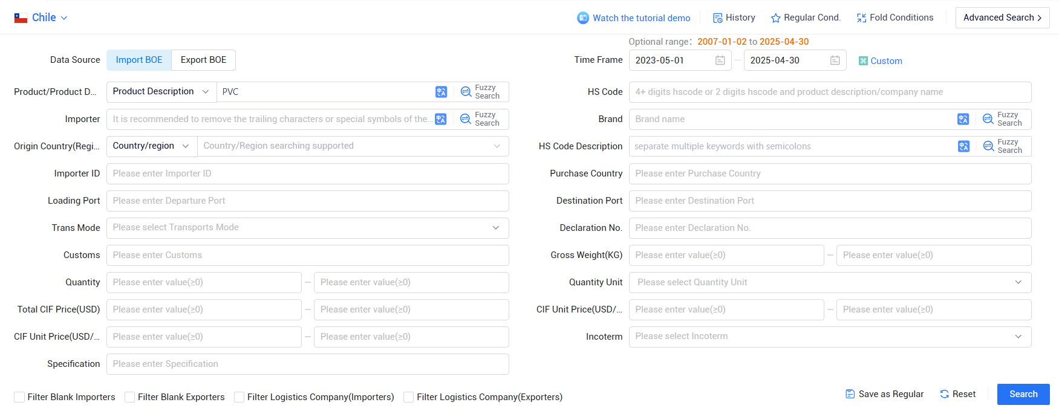Click the translate icon in Product Description field
The image size is (1059, 411).
click(x=441, y=92)
